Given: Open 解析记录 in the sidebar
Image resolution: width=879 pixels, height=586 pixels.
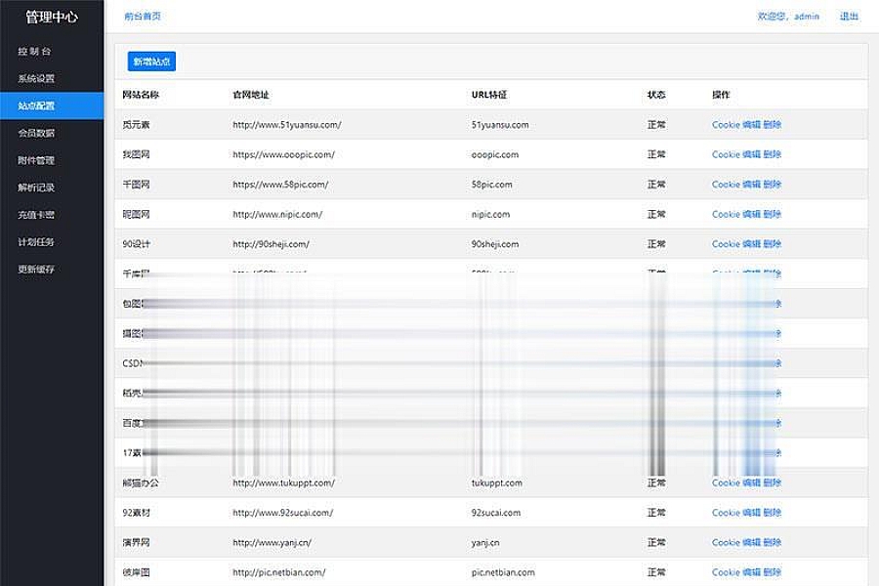Looking at the screenshot, I should coord(36,188).
